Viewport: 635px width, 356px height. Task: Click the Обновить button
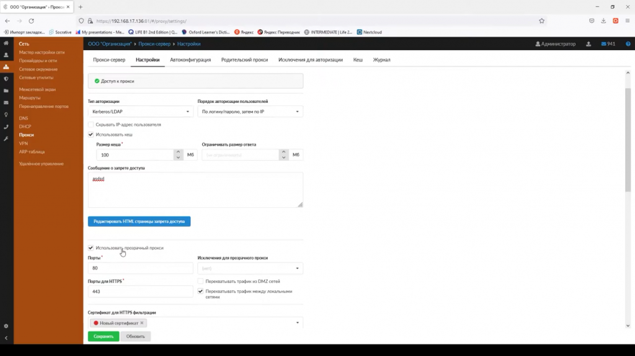pyautogui.click(x=135, y=336)
